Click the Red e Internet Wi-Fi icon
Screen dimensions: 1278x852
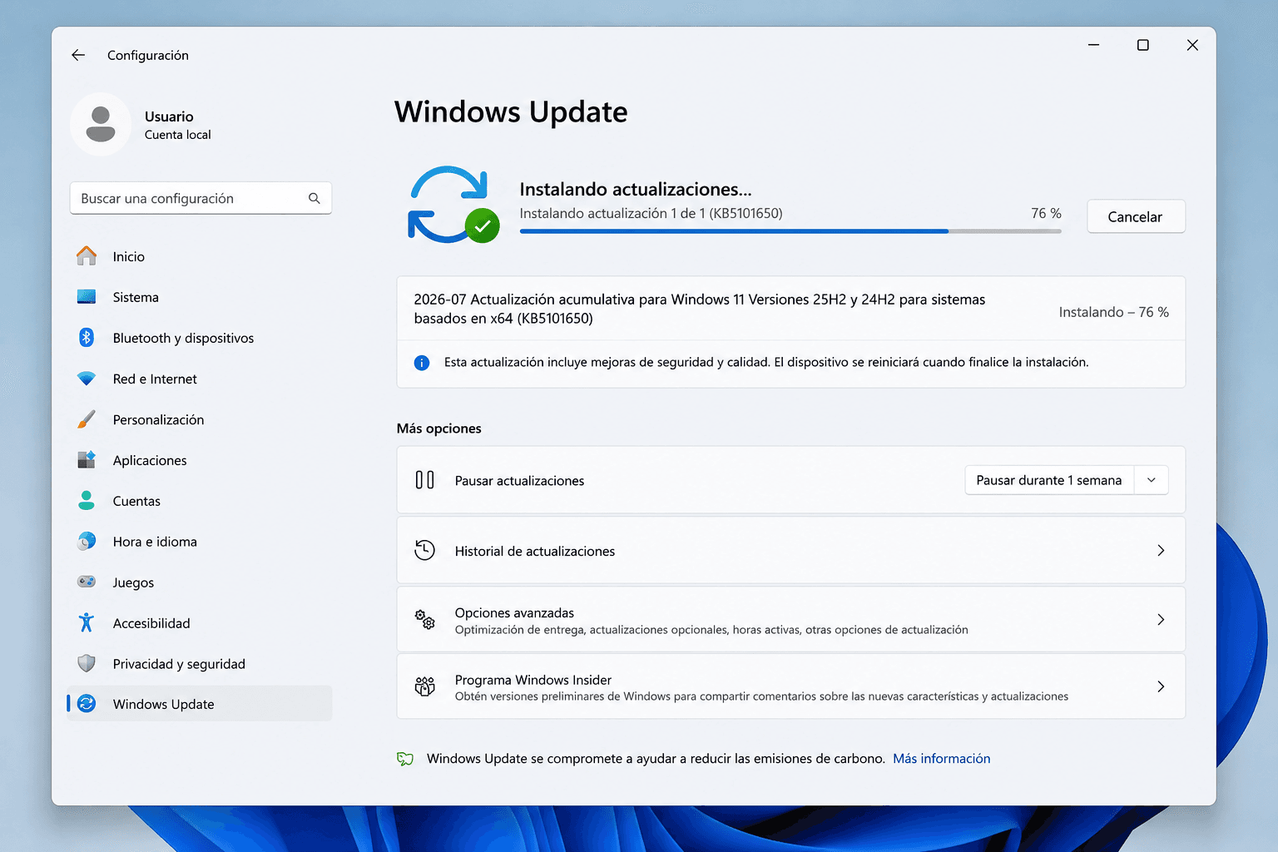(87, 379)
